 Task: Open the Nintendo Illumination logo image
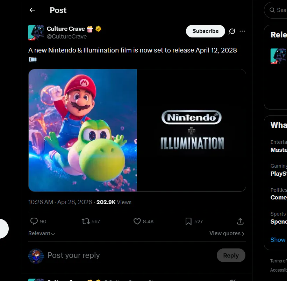click(x=191, y=130)
